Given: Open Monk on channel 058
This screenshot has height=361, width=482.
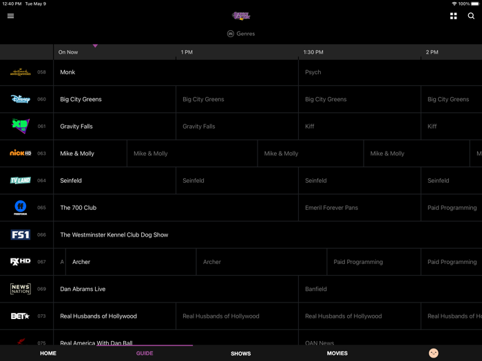Looking at the screenshot, I should (176, 72).
